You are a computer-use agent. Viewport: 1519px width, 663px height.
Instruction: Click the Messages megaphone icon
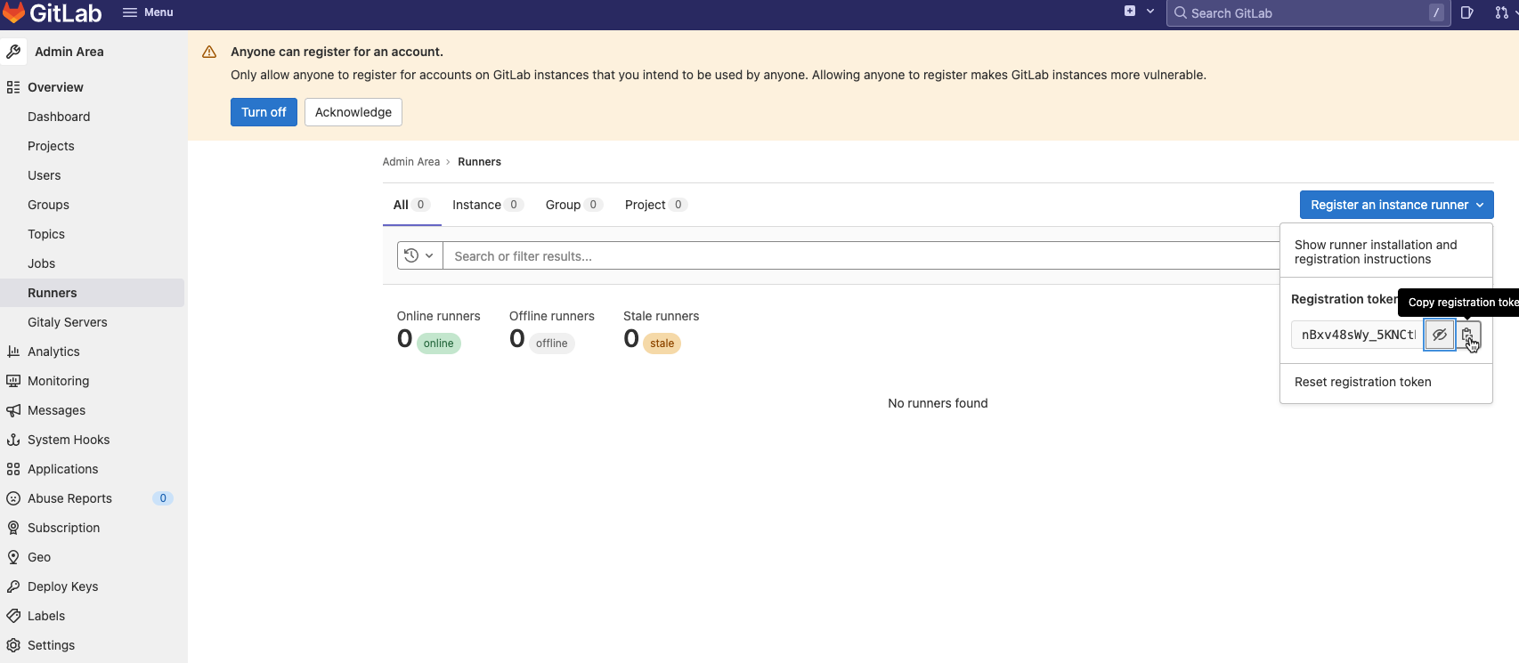[x=13, y=410]
